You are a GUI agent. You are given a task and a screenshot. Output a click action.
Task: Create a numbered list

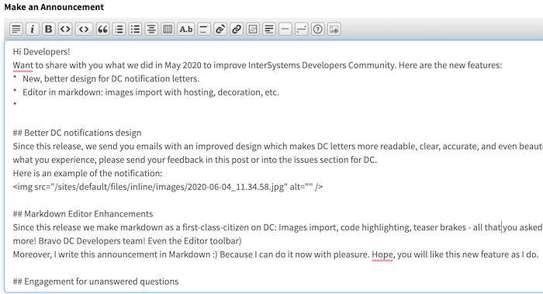pyautogui.click(x=119, y=29)
